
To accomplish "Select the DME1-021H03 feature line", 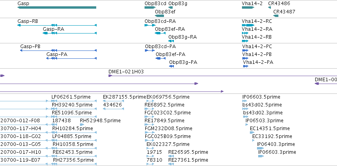I will 223,76.
